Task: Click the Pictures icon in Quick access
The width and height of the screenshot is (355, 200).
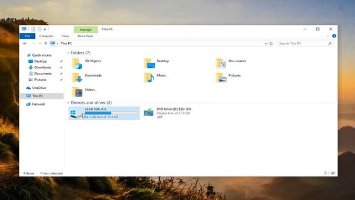Action: [x=31, y=79]
